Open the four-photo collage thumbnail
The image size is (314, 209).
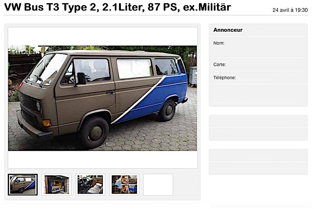pos(124,184)
